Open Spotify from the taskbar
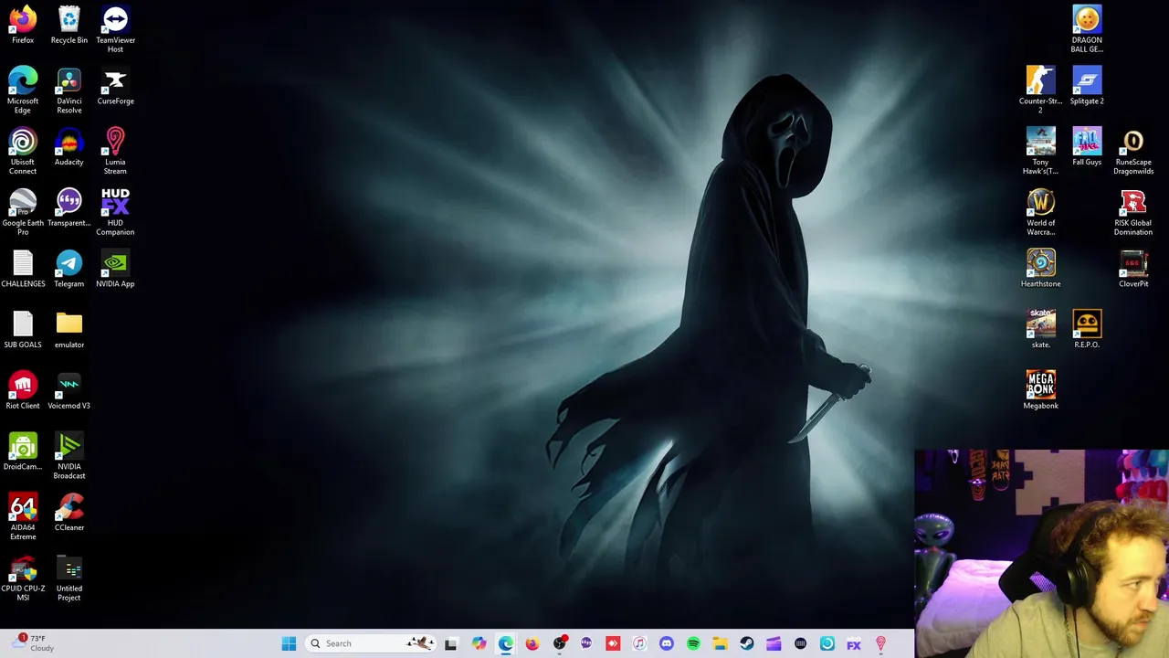Viewport: 1169px width, 658px height. tap(693, 643)
